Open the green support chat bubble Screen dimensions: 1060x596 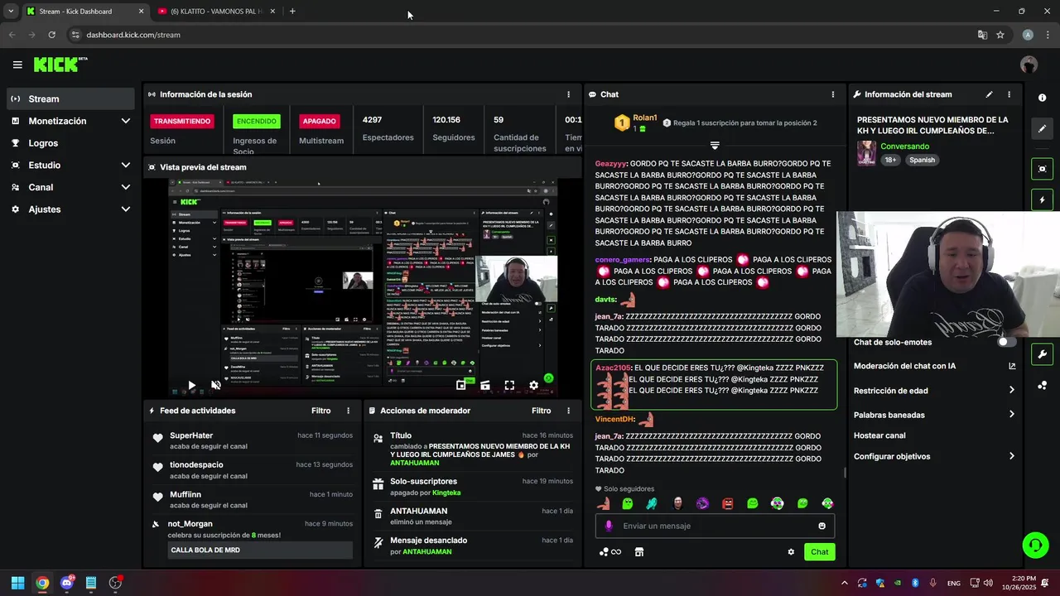click(x=1035, y=545)
